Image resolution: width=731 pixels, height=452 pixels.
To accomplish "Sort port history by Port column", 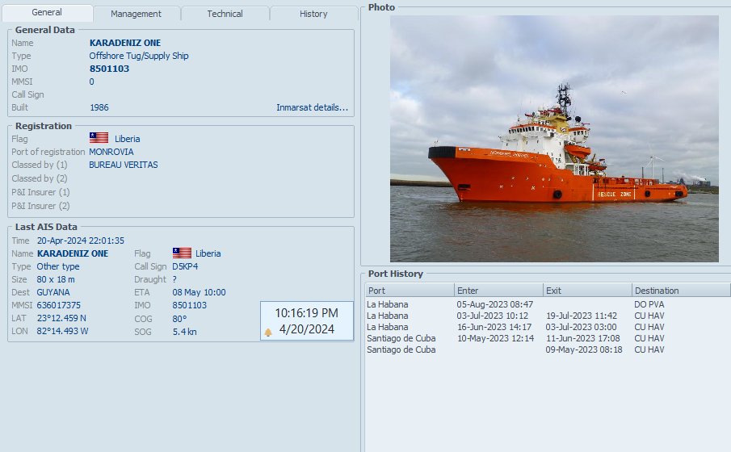I will [410, 291].
